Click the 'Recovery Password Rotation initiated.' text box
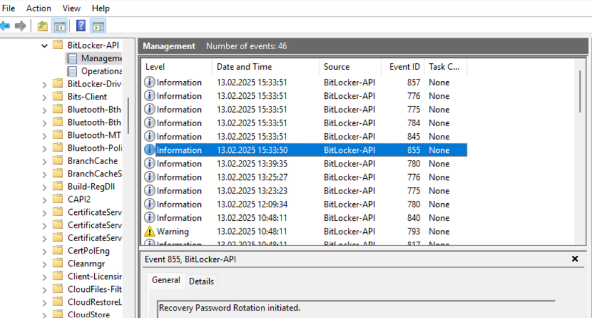The image size is (592, 318). click(x=356, y=309)
